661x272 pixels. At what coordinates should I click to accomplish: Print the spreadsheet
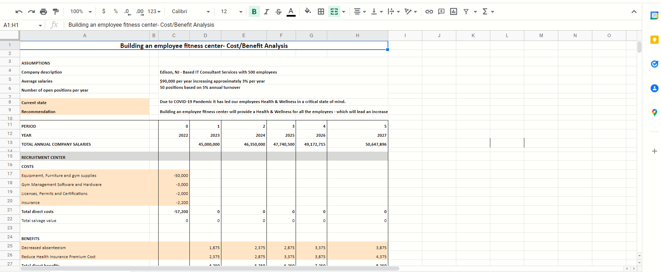[x=43, y=11]
